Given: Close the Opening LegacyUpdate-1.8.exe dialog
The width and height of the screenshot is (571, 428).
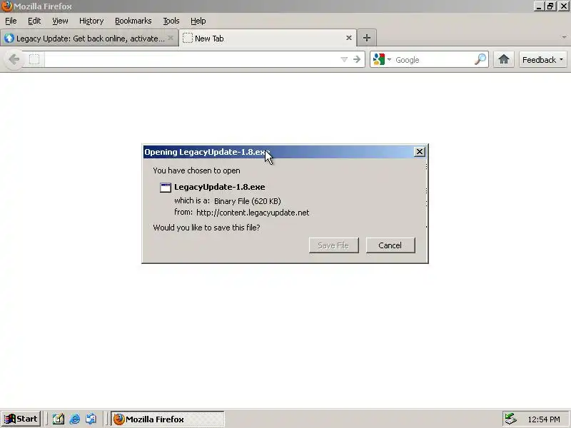Looking at the screenshot, I should click(x=419, y=152).
